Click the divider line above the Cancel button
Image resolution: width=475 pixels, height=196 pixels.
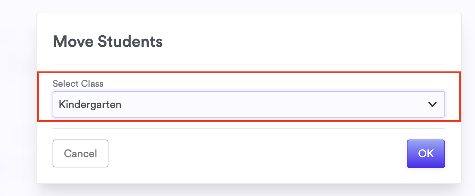pos(248,128)
